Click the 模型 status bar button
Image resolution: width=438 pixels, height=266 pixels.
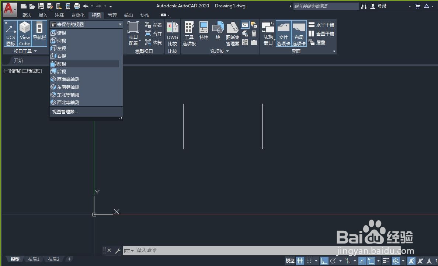pos(290,261)
